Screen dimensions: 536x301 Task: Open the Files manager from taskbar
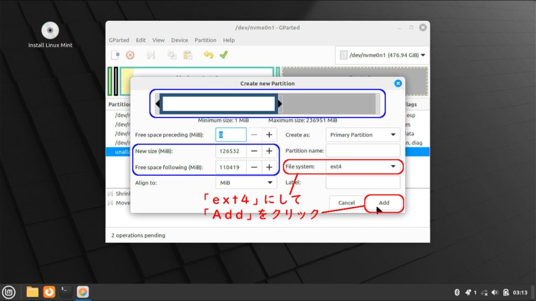(x=32, y=292)
